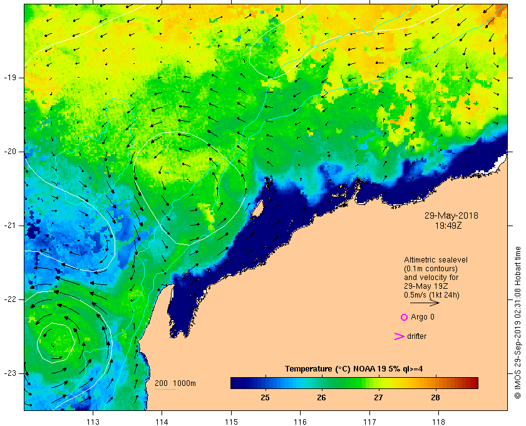The image size is (526, 426).
Task: Click the -22 latitude axis label
Action: click(9, 299)
